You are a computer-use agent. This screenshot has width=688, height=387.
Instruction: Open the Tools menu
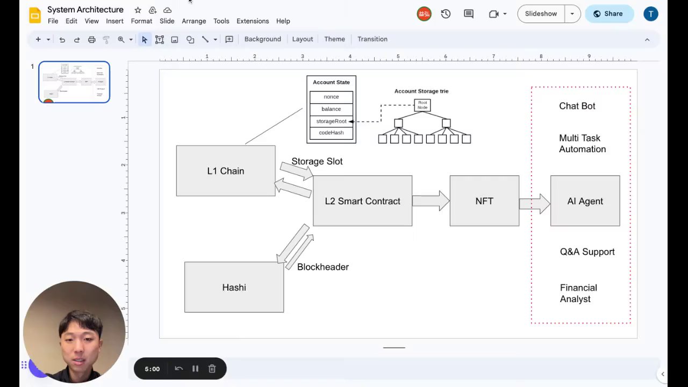click(x=221, y=21)
